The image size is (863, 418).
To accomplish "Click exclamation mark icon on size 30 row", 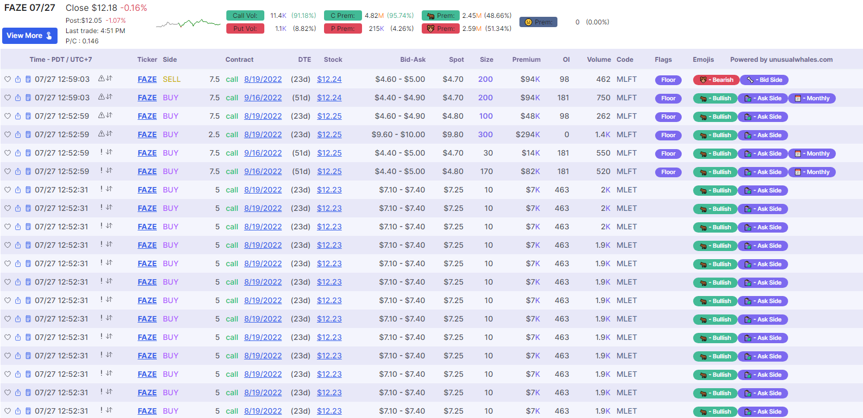I will (x=101, y=152).
